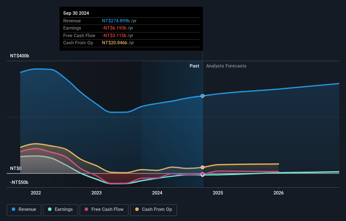Click the NT$20.846b cash from op value
The height and width of the screenshot is (221, 346).
[115, 43]
